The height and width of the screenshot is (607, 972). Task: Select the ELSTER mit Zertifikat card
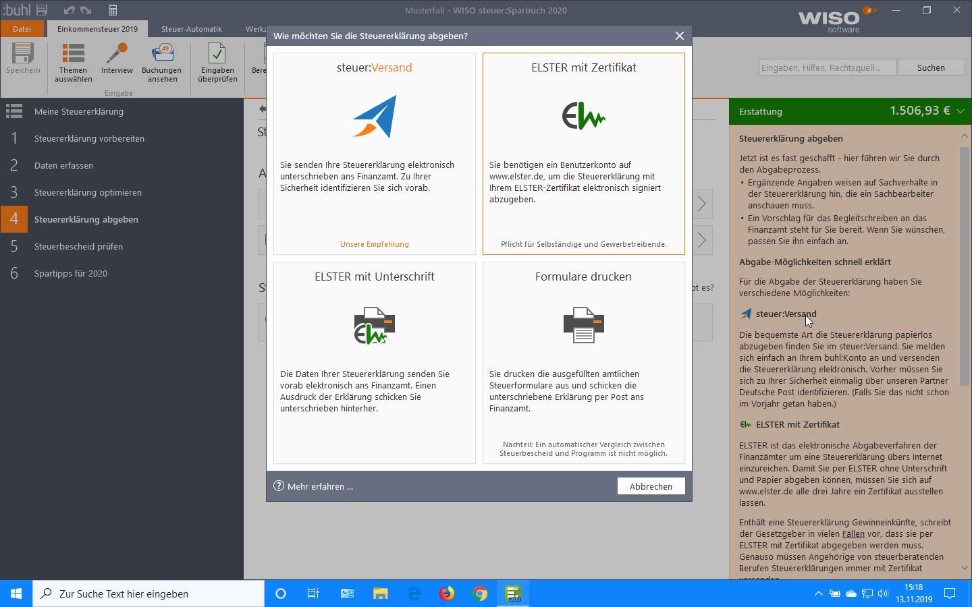[x=584, y=154]
